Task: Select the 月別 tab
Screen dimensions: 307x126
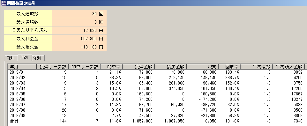Action: (24, 58)
